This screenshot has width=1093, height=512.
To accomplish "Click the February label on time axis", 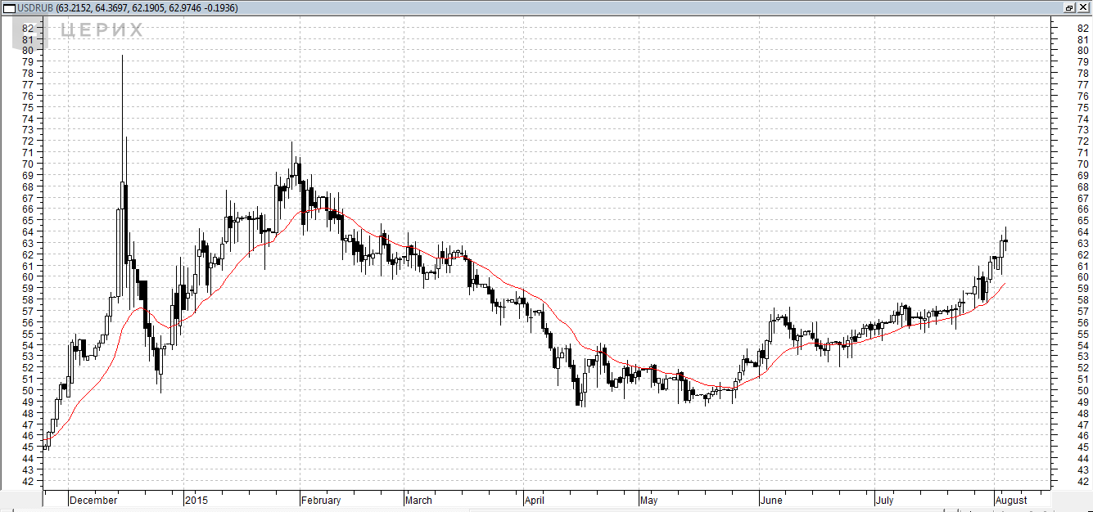I will coord(321,500).
